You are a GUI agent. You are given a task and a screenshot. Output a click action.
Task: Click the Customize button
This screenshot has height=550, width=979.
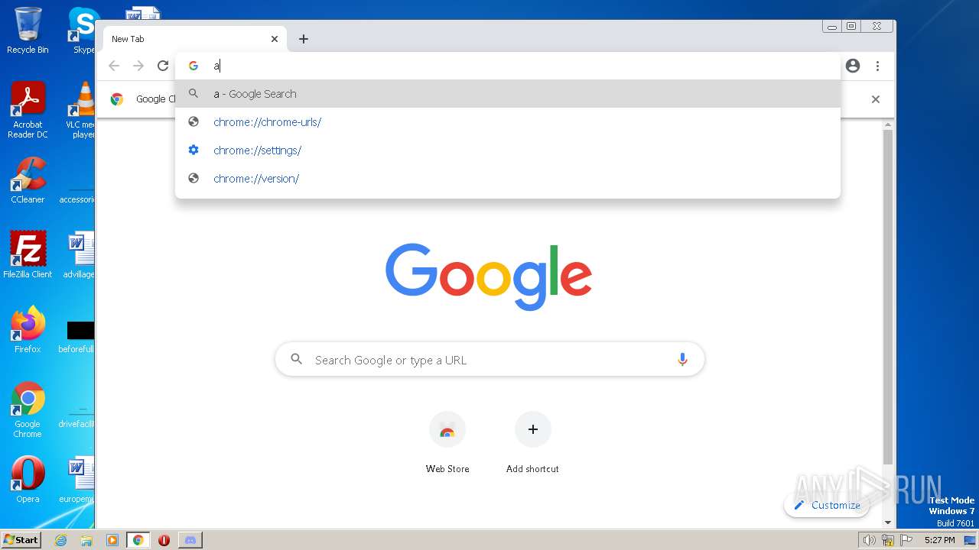pyautogui.click(x=827, y=505)
